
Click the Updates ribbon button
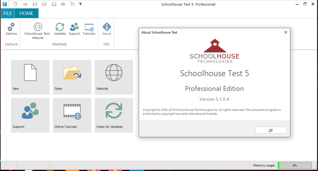[x=60, y=29]
